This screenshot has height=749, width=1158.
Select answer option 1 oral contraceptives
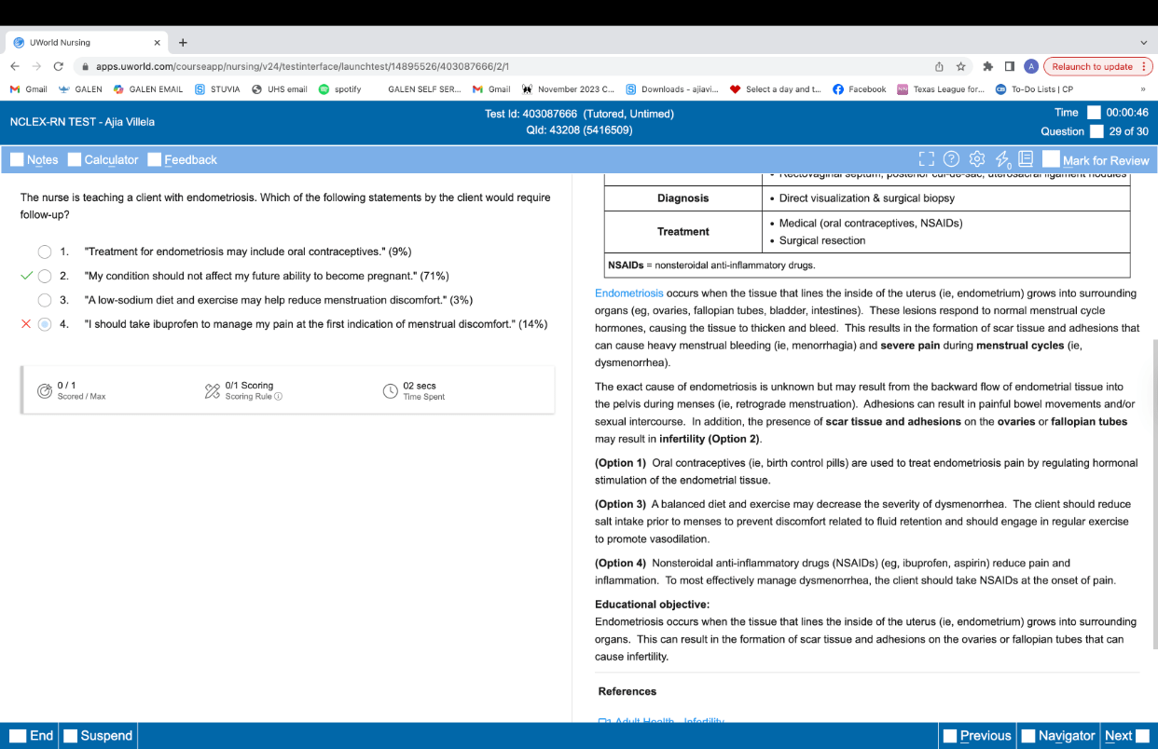[x=44, y=252]
